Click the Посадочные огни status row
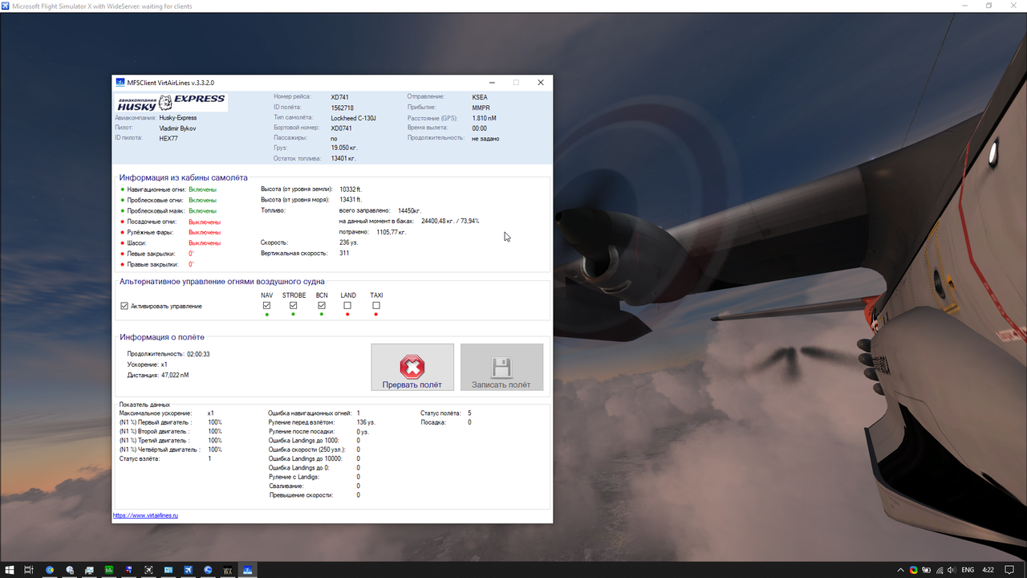Screen dimensions: 1027x578 (x=170, y=222)
